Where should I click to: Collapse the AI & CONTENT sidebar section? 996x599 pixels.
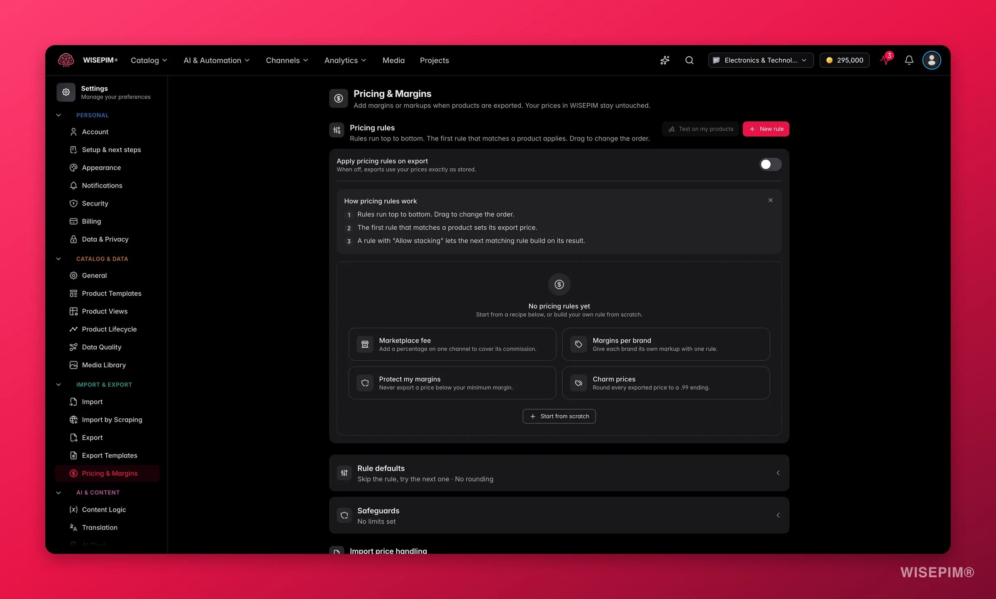[x=59, y=492]
